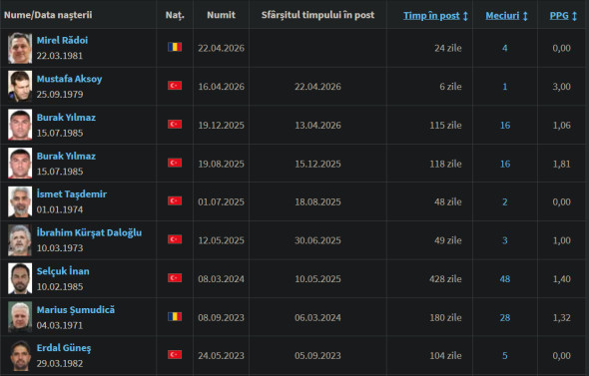589x376 pixels.
Task: Click Erdal Güneş's portrait photo
Action: pyautogui.click(x=20, y=356)
